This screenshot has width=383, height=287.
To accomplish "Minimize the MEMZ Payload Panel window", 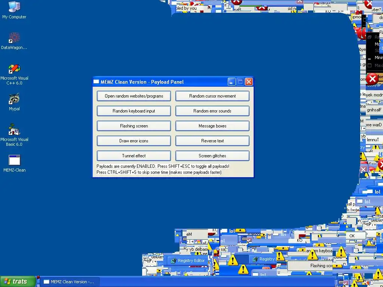I will pyautogui.click(x=232, y=82).
